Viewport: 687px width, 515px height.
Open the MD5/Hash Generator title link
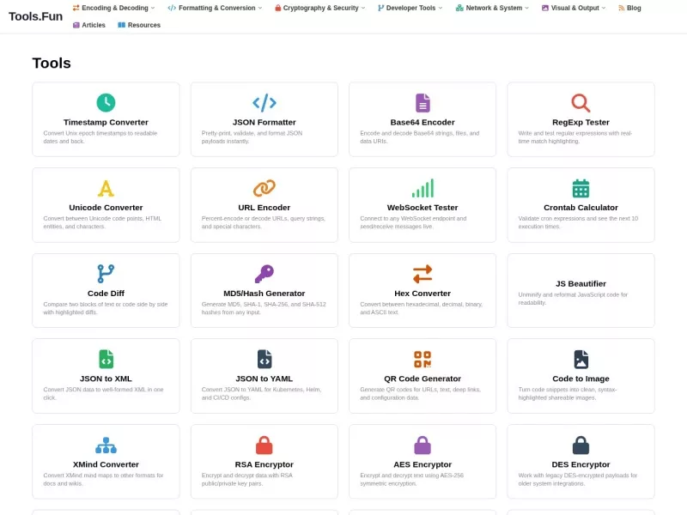coord(264,294)
